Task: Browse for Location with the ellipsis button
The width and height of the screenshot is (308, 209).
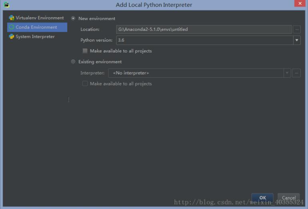Action: point(297,30)
